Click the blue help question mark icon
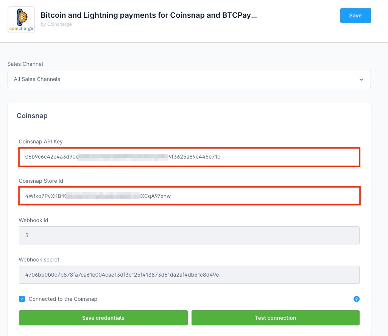This screenshot has width=388, height=336. point(356,299)
